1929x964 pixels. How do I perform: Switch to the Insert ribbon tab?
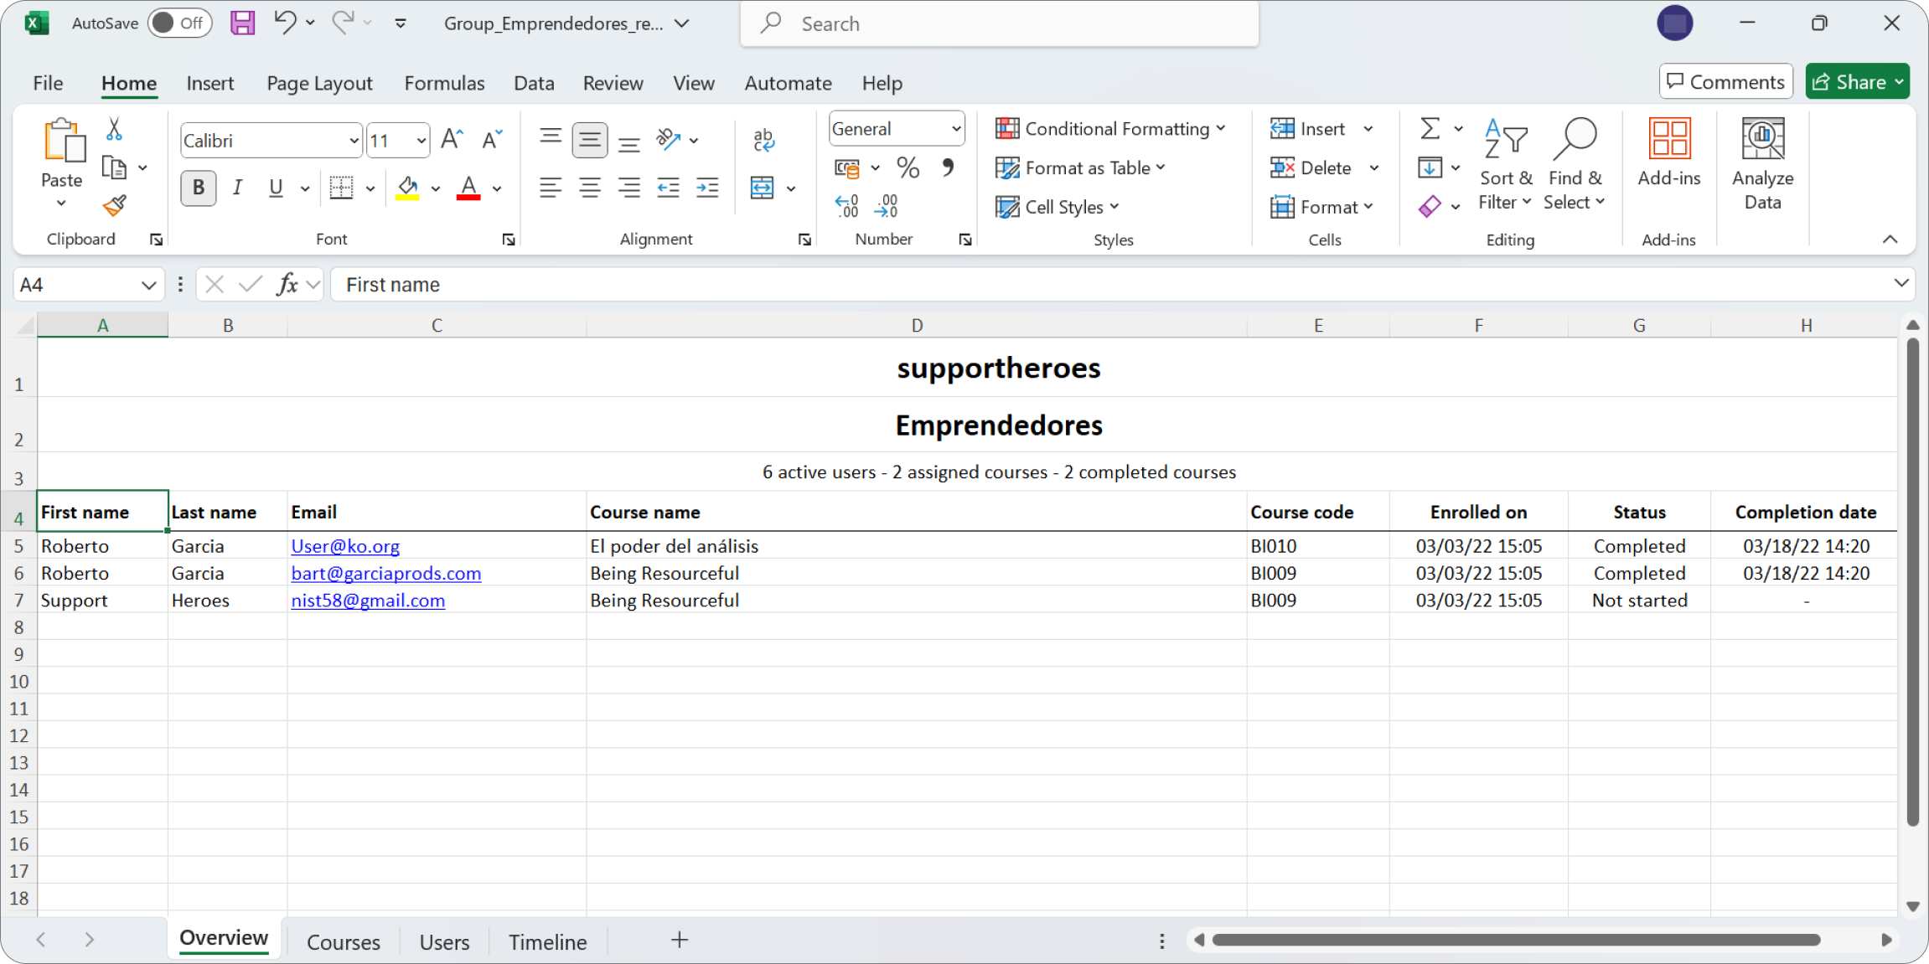209,83
